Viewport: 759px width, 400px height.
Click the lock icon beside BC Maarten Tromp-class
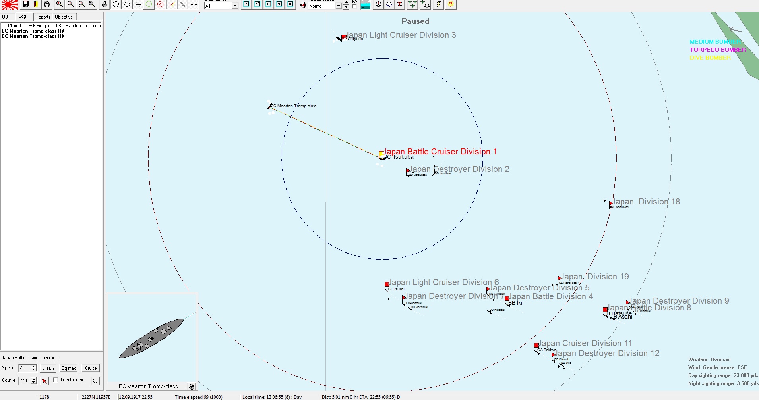(192, 387)
